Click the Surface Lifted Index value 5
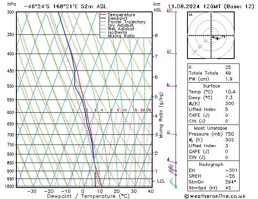 point(227,109)
